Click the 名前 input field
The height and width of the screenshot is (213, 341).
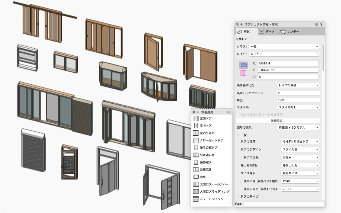coord(284,204)
